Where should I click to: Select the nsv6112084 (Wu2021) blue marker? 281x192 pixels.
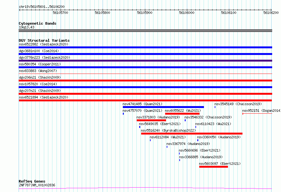150,140
